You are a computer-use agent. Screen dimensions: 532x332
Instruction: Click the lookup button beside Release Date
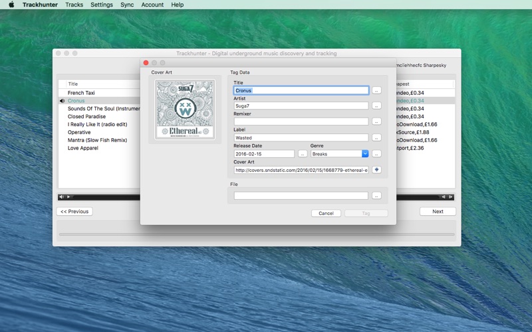point(303,154)
